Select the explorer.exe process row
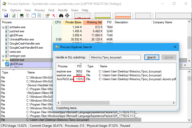192x128 pixels. pos(27,60)
